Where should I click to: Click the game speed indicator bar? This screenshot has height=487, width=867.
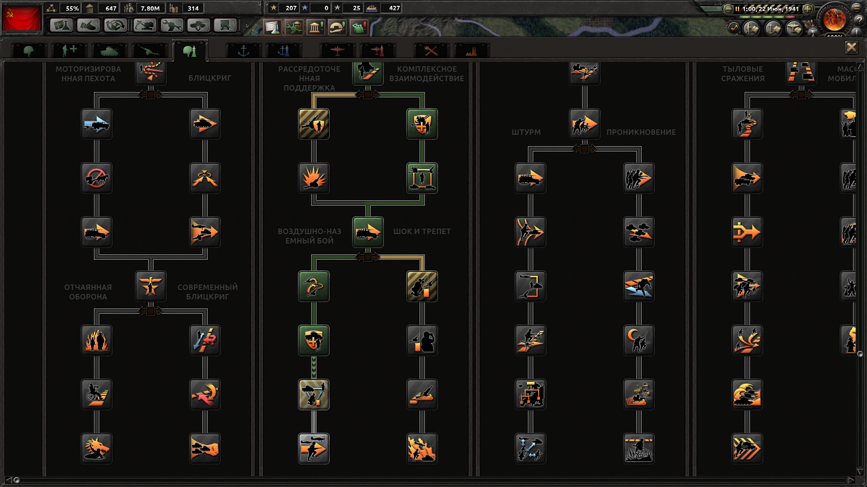(768, 17)
